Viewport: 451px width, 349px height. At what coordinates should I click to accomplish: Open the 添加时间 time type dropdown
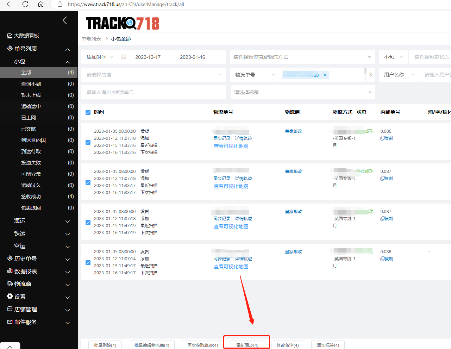coord(100,57)
